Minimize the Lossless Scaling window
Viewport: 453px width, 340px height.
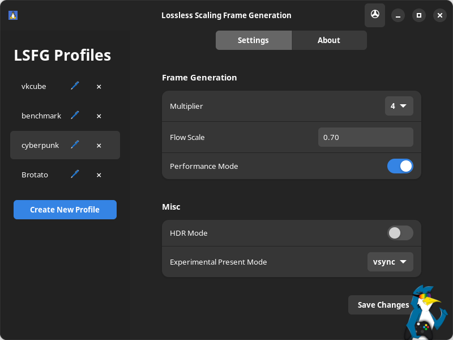click(398, 15)
